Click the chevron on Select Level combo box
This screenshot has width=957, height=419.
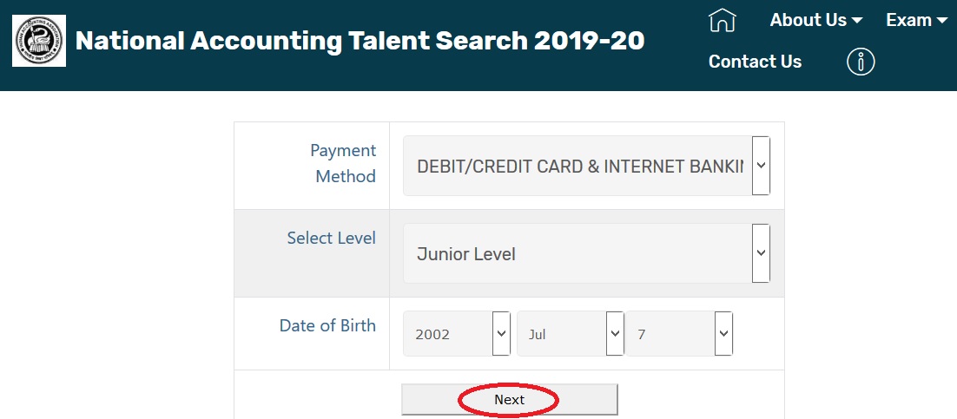(x=761, y=253)
